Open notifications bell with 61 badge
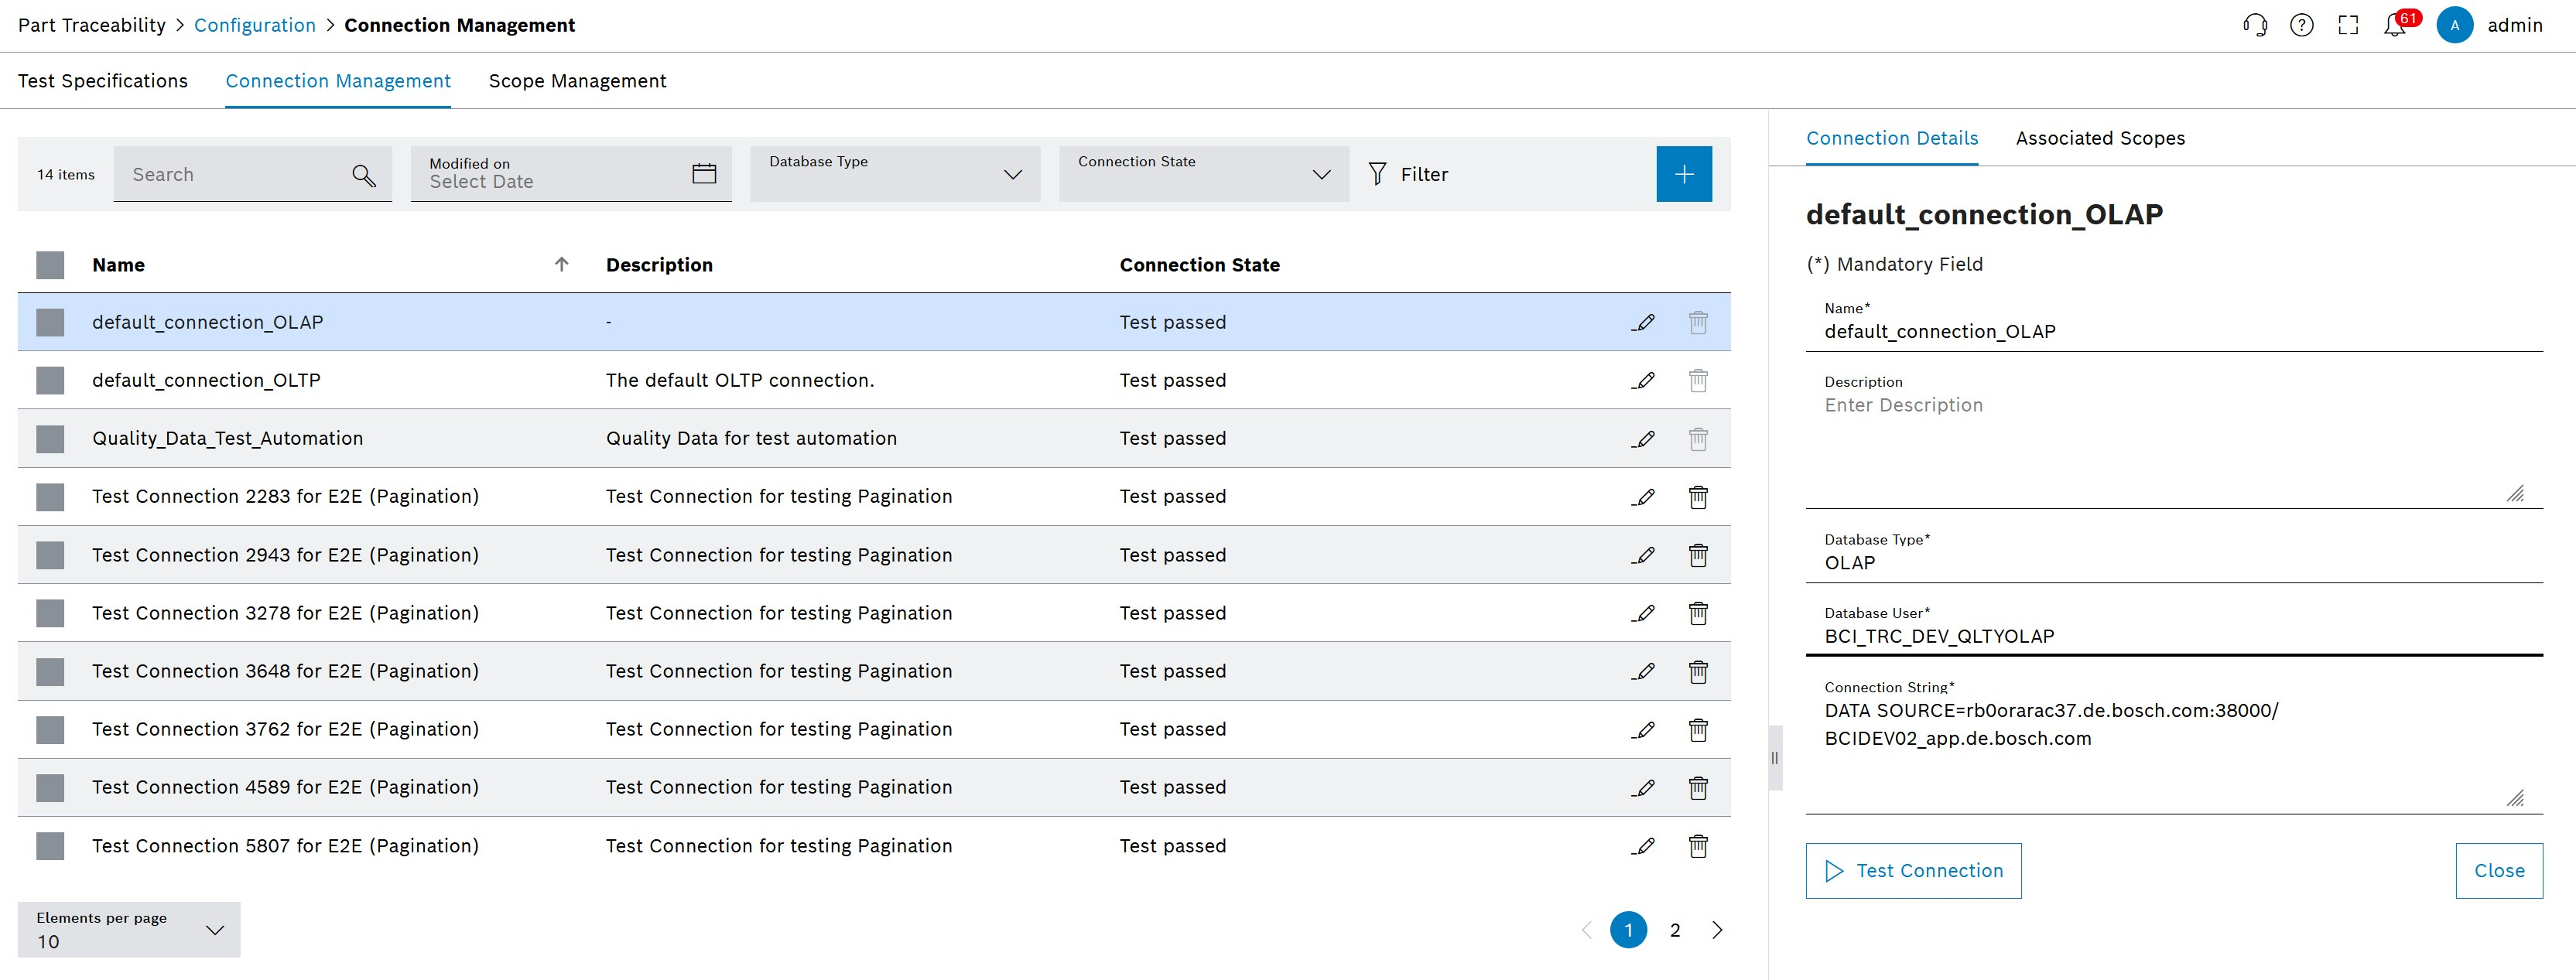This screenshot has width=2576, height=980. (x=2400, y=23)
